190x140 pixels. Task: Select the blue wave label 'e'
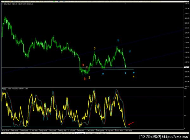pos(134,73)
